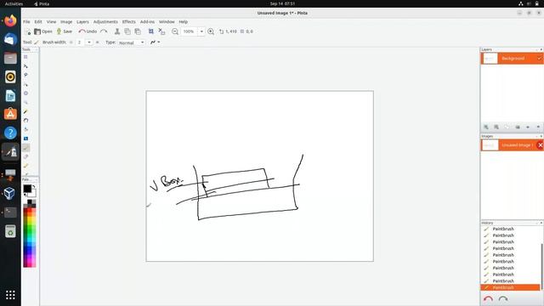The image size is (544, 306).
Task: Select the Paintbrush tool in Tools panel
Action: point(25,148)
